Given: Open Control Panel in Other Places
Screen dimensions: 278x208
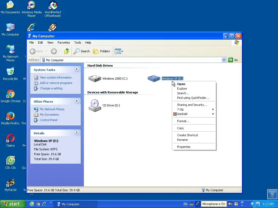Looking at the screenshot, I should [x=49, y=120].
